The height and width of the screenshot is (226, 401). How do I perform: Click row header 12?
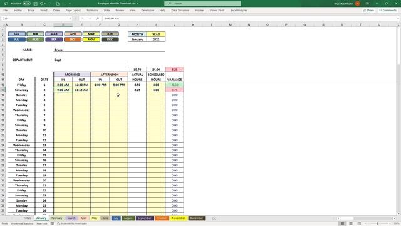[3, 85]
